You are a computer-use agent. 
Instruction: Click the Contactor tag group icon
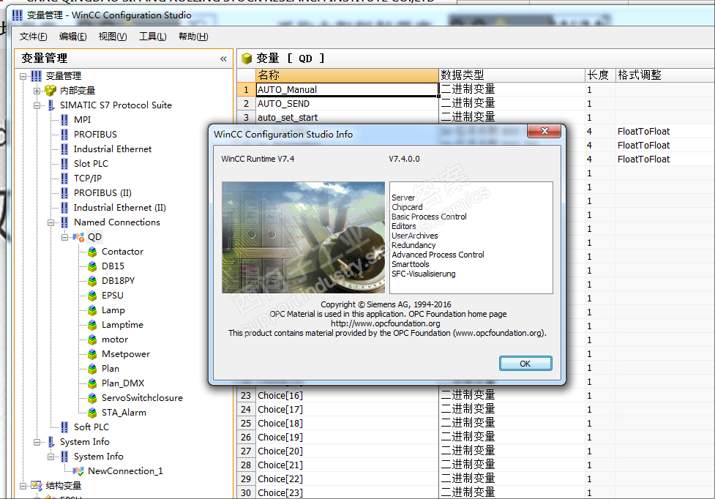click(x=92, y=252)
